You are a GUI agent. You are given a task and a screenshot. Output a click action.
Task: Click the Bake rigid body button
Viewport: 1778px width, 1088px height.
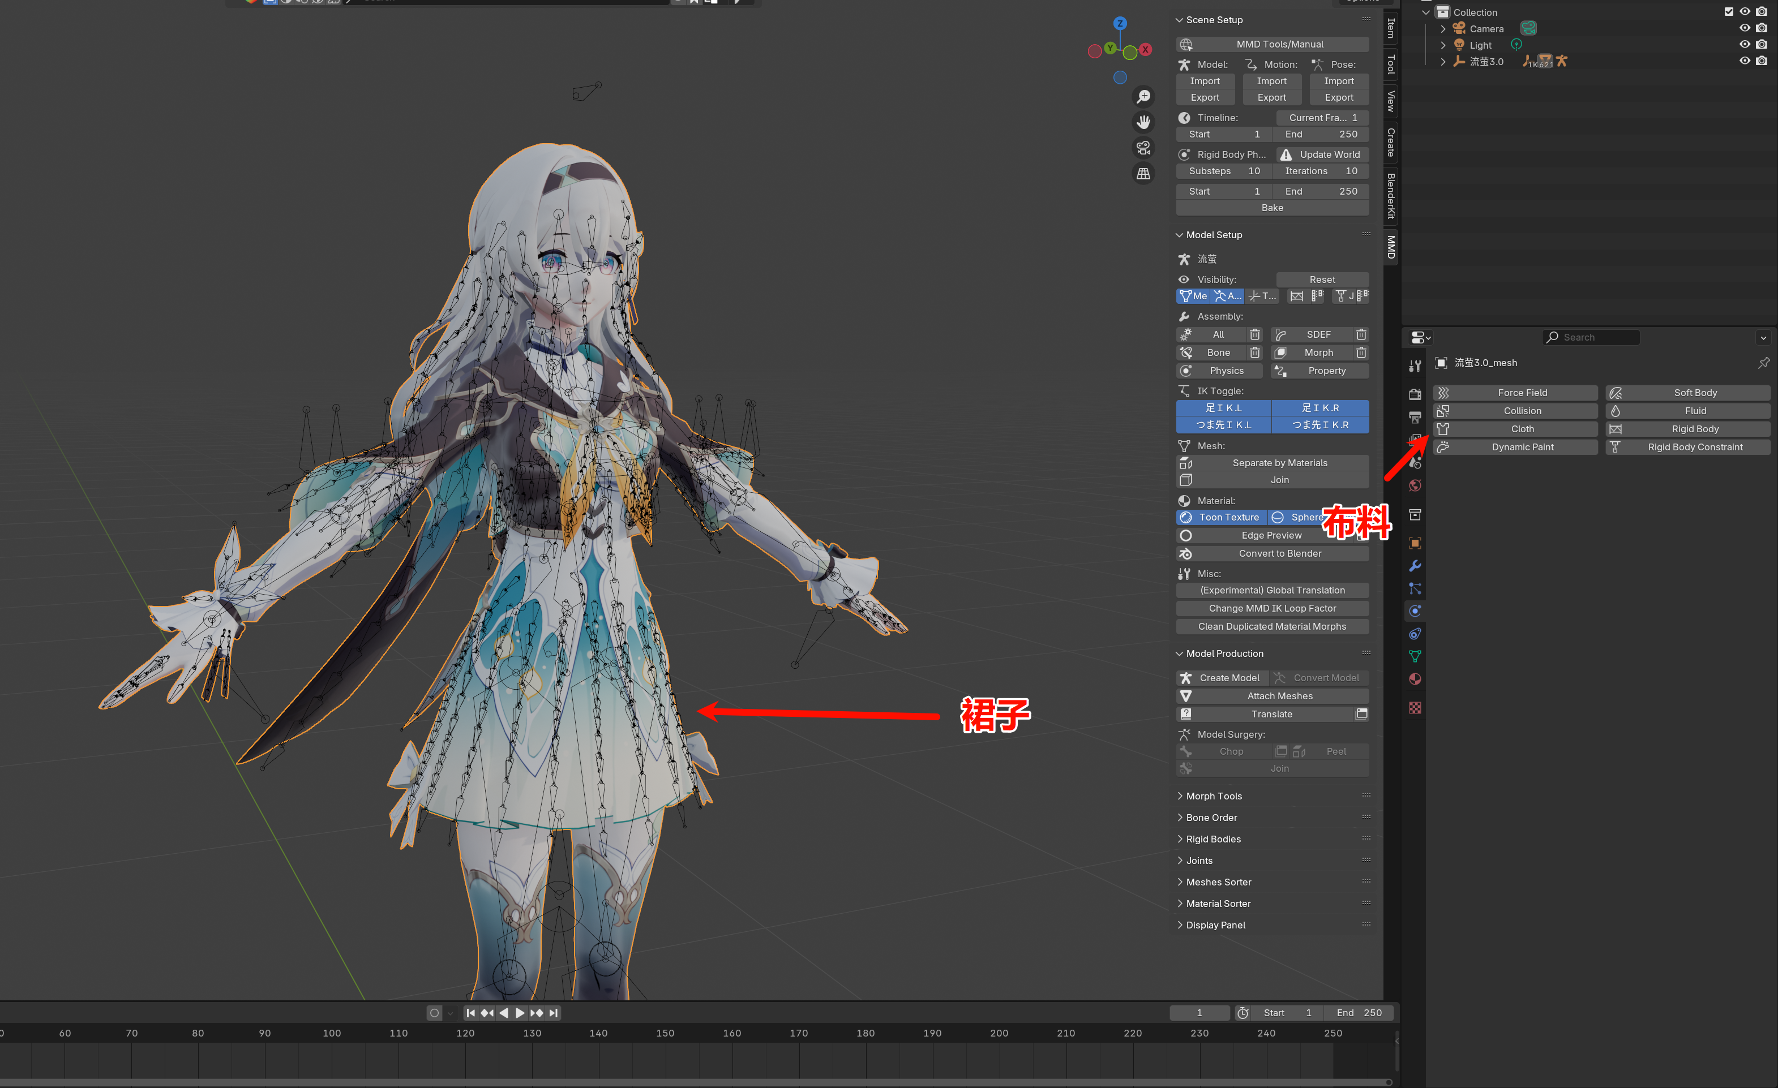[x=1272, y=208]
